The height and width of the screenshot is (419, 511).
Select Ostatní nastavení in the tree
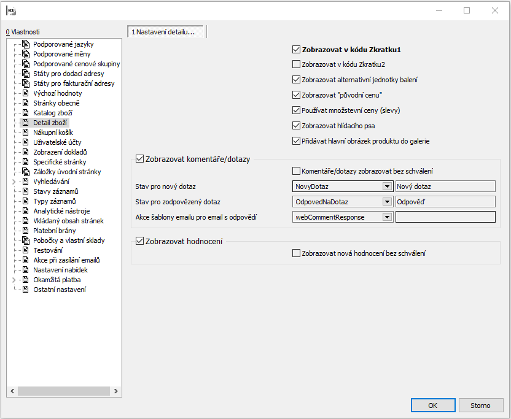point(60,290)
